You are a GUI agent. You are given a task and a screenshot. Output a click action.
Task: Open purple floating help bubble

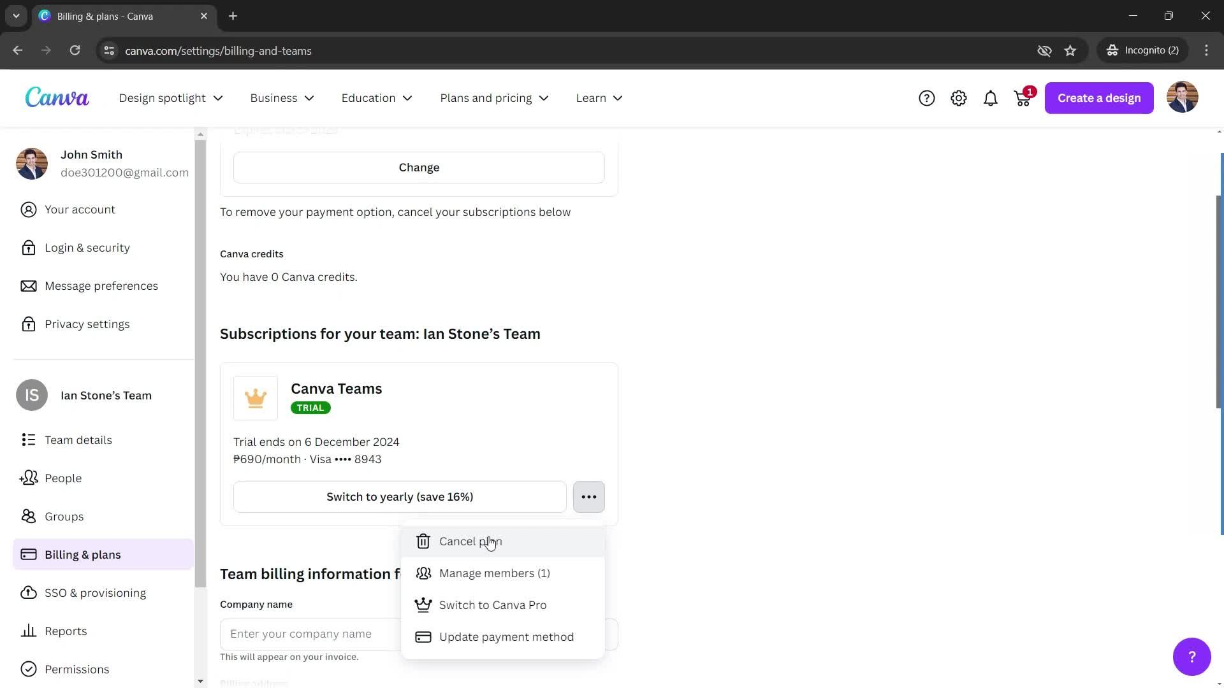tap(1191, 657)
